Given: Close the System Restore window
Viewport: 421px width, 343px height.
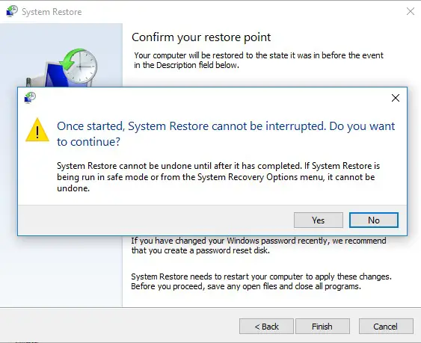Looking at the screenshot, I should tap(411, 11).
